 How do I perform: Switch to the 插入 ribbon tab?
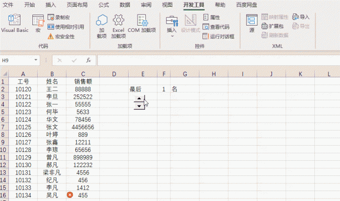(x=51, y=5)
